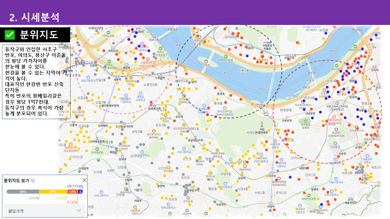
Task: Click the 서울성모병원 red hospital icon
Action: (x=334, y=117)
